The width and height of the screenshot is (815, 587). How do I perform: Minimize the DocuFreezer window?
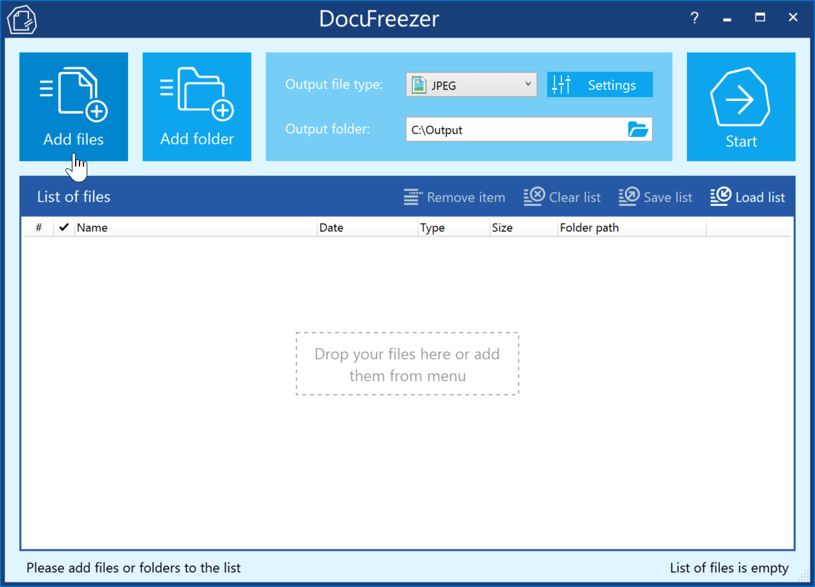(728, 18)
